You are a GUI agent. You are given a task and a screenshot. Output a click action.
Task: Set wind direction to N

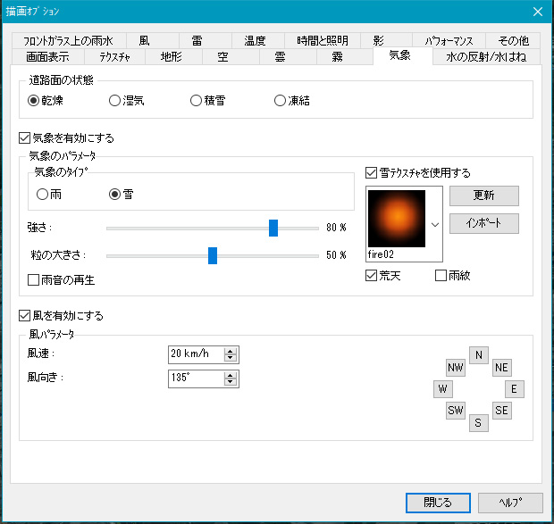[x=479, y=355]
